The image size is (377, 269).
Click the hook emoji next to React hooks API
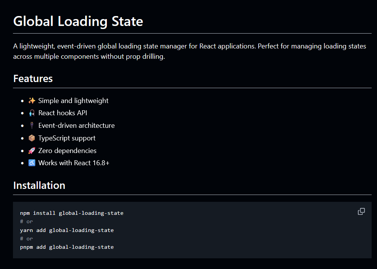coord(32,113)
